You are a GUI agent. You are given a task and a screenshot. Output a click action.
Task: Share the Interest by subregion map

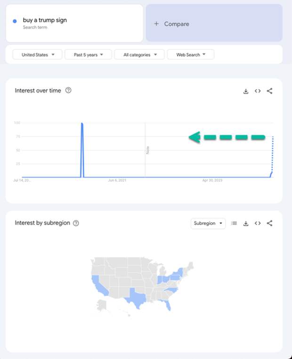[x=269, y=223]
